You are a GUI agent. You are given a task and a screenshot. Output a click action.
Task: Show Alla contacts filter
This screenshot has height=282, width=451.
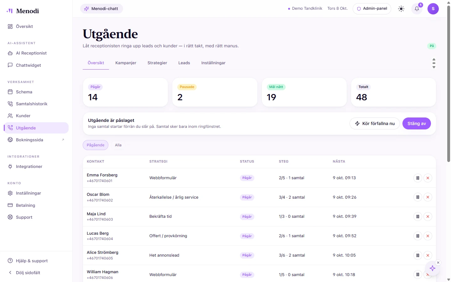click(118, 145)
